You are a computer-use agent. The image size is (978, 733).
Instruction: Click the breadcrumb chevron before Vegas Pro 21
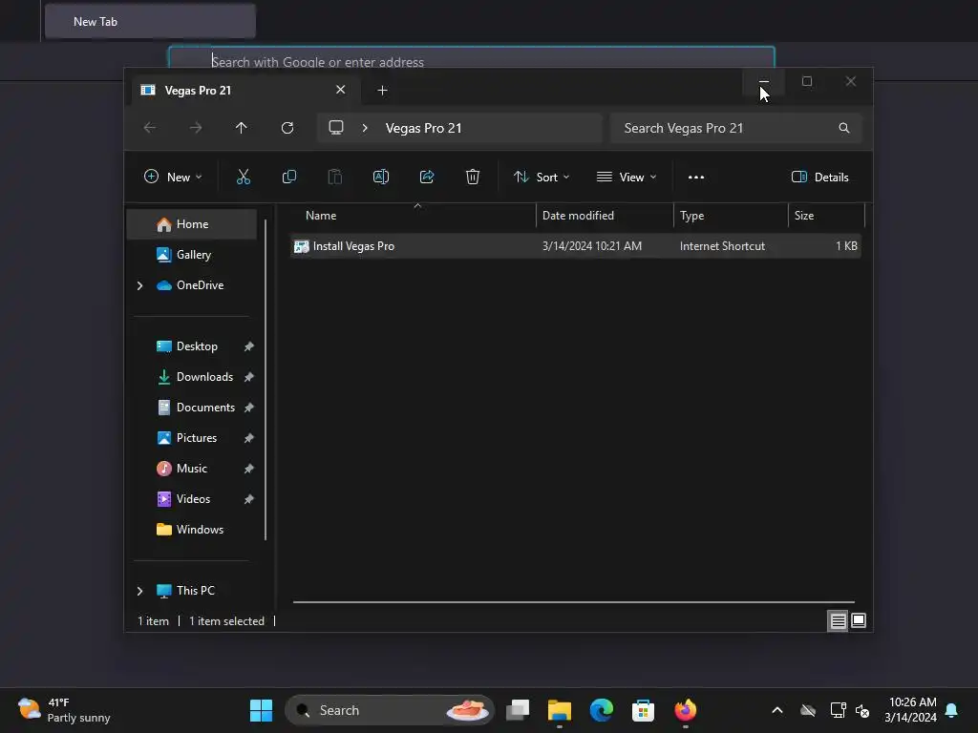pos(365,128)
